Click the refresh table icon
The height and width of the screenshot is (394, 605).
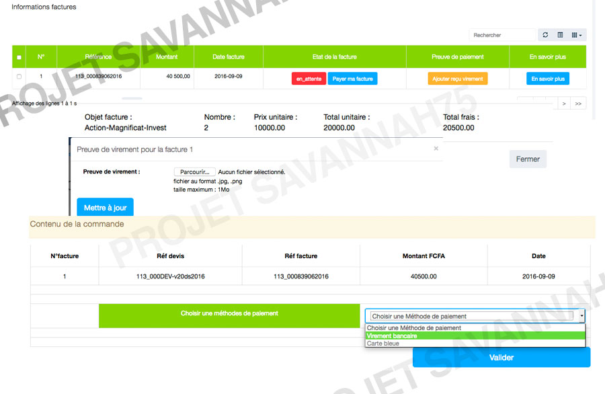545,35
